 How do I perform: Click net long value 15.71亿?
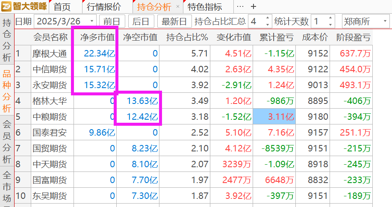100,69
